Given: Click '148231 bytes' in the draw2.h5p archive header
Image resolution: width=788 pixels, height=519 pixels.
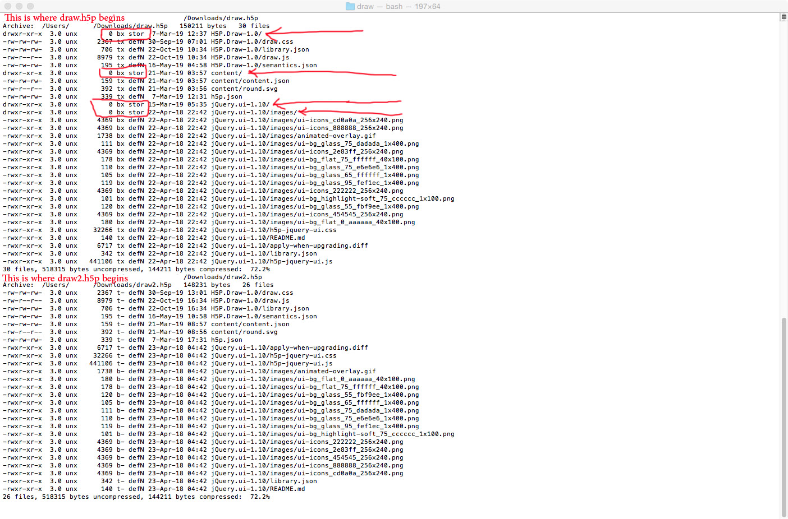Looking at the screenshot, I should tap(207, 285).
